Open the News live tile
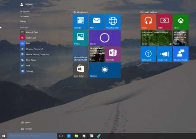The width and height of the screenshot is (196, 139). coord(97,54)
